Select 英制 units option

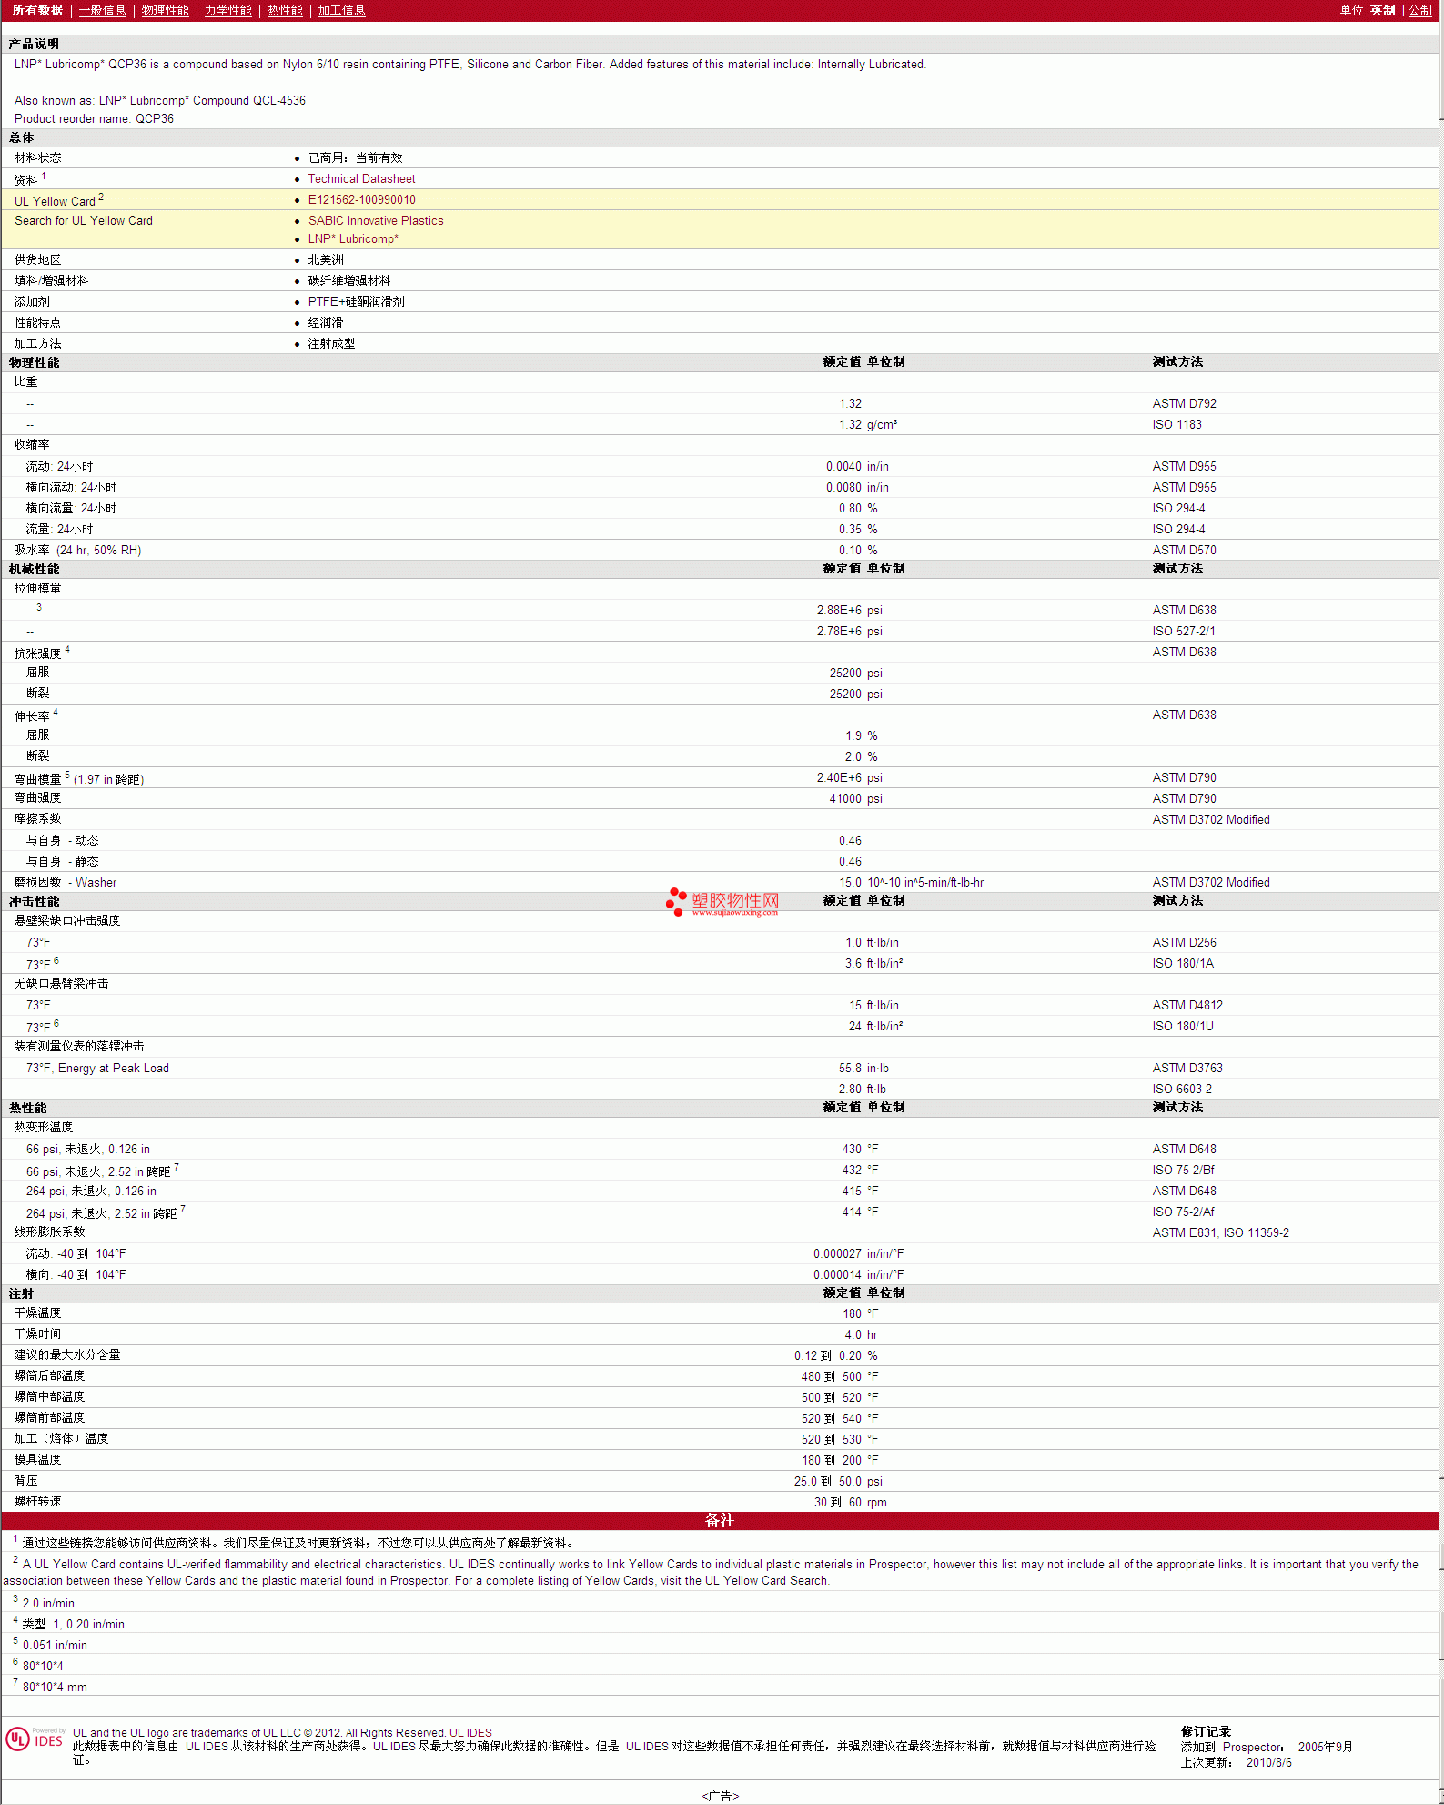(1382, 10)
